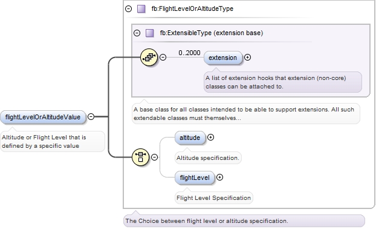The width and height of the screenshot is (376, 229).
Task: Expand the altitude element
Action: pos(210,137)
